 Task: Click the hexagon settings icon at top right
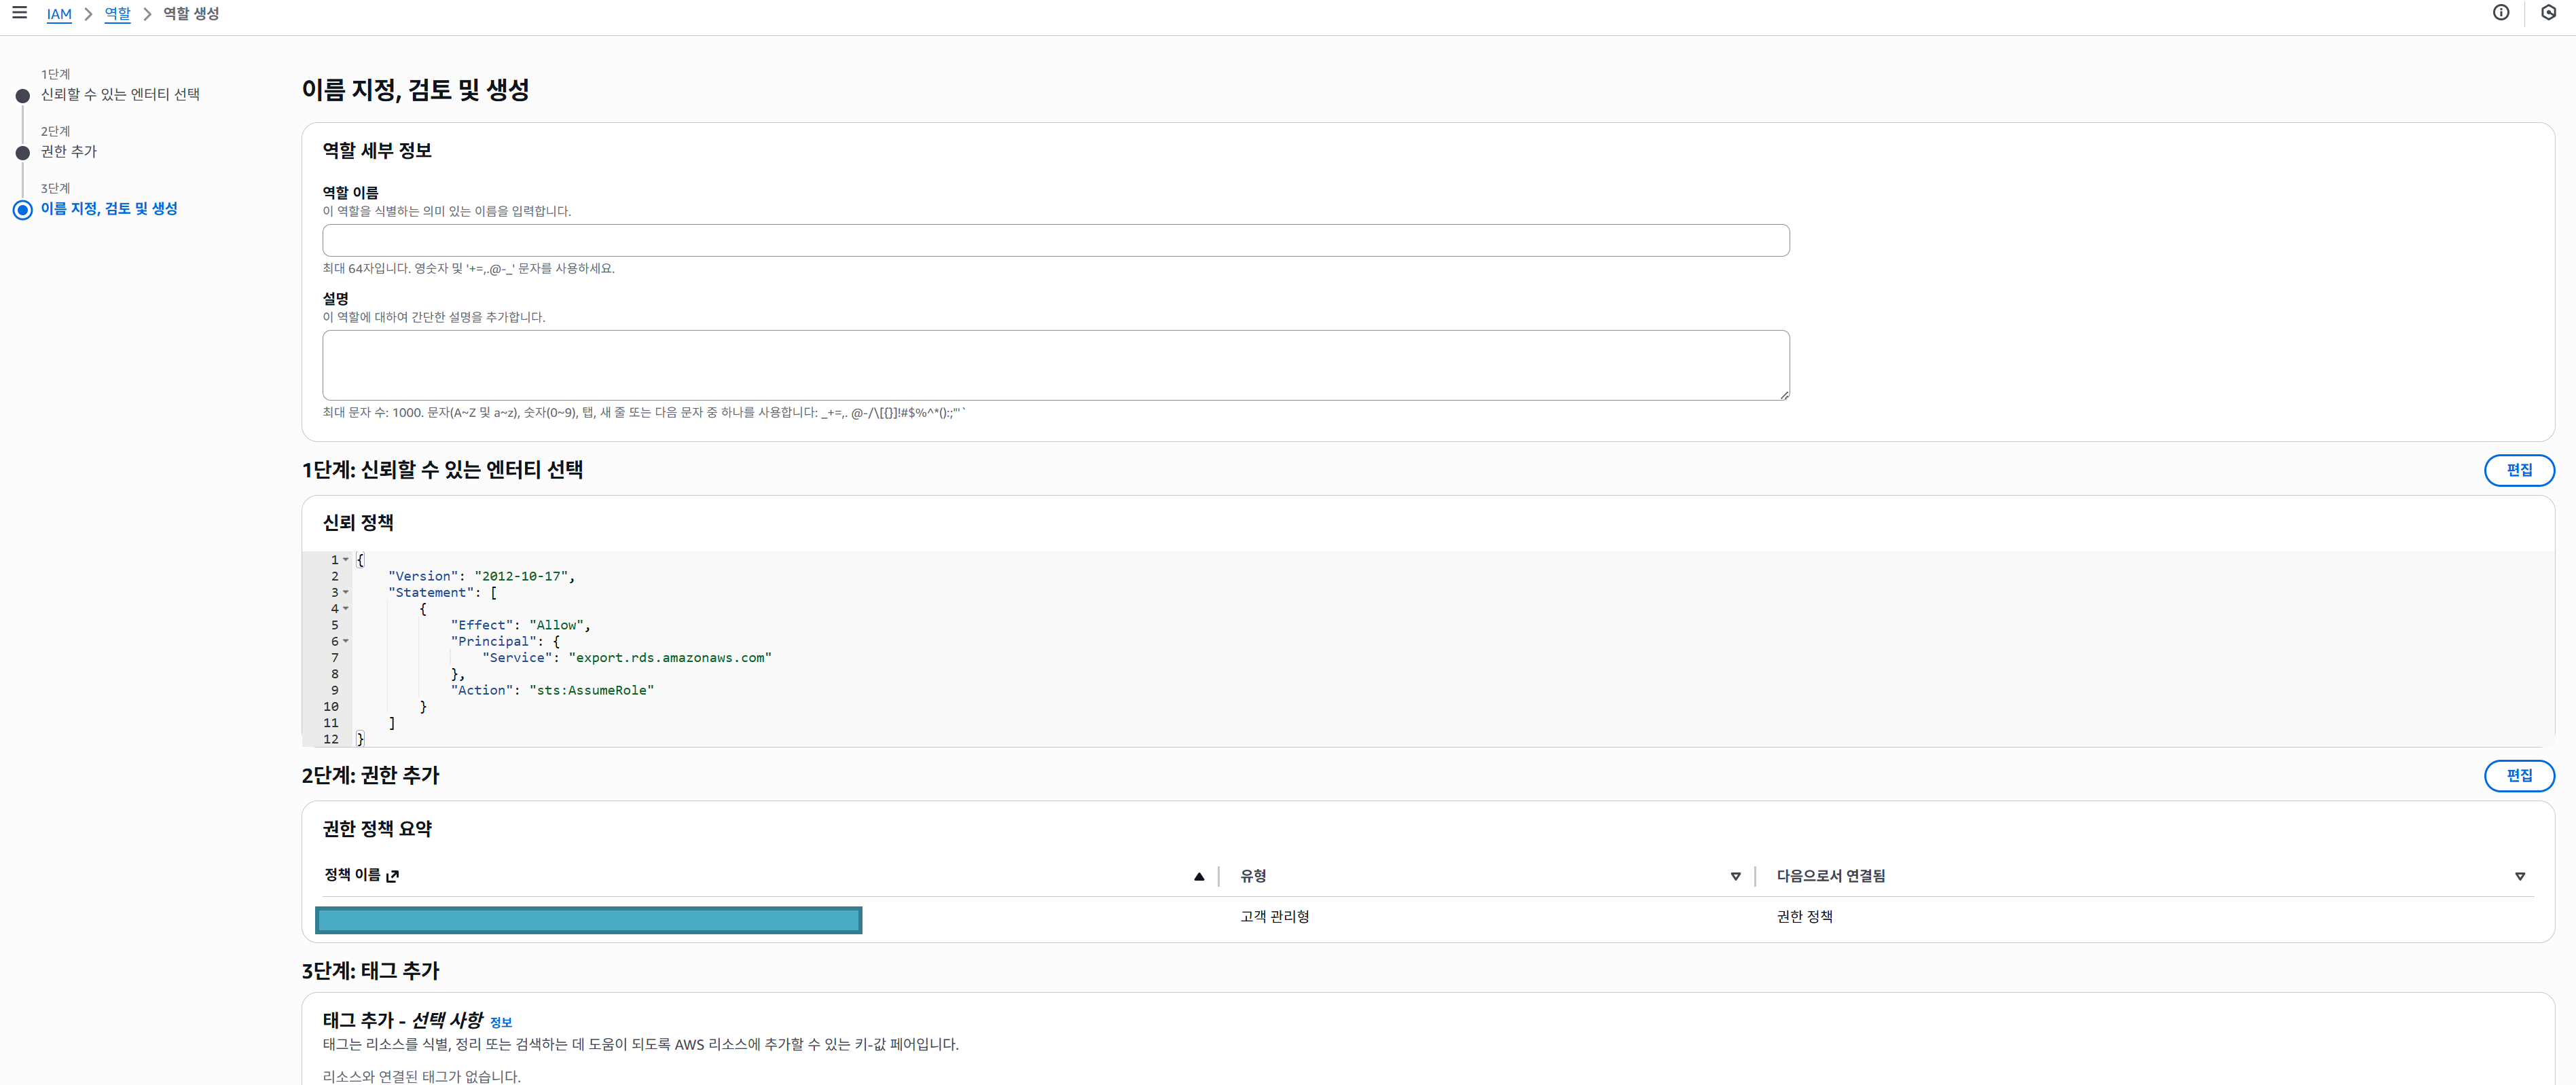(2548, 13)
